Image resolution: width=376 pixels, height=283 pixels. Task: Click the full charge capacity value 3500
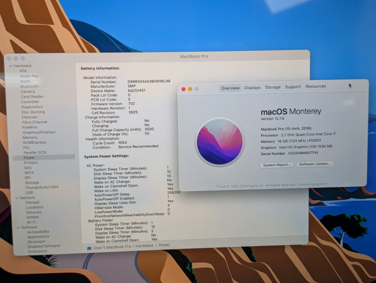(149, 129)
